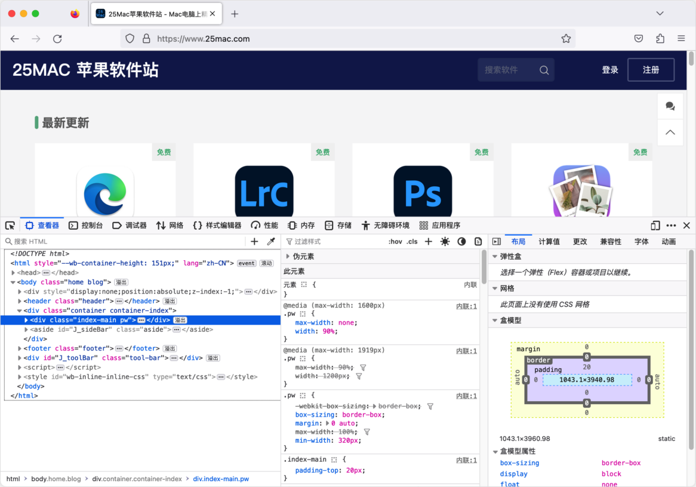Select body.home.blog in the breadcrumb

point(56,479)
